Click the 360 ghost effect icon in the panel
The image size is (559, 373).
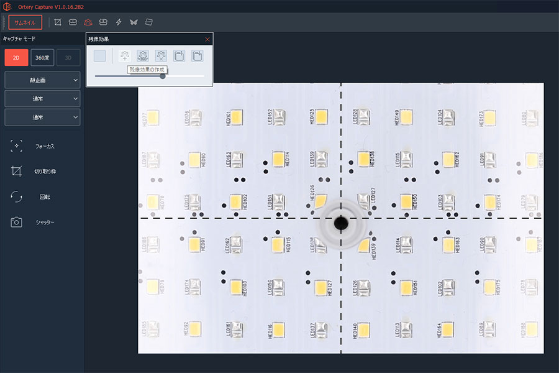[143, 56]
